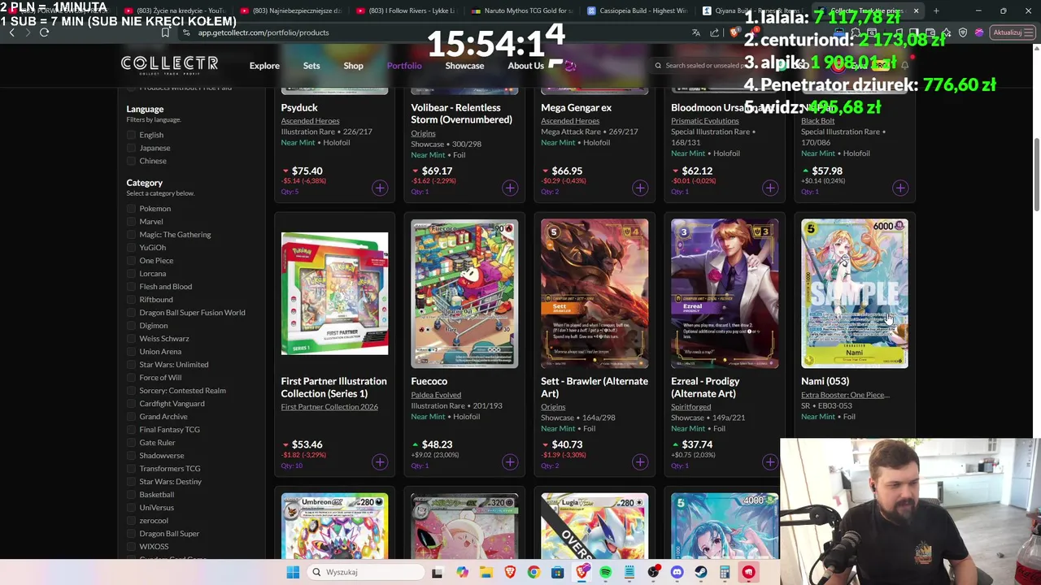Click plus icon on Bloodmoon Ursaluna card
The height and width of the screenshot is (585, 1041).
pos(770,188)
